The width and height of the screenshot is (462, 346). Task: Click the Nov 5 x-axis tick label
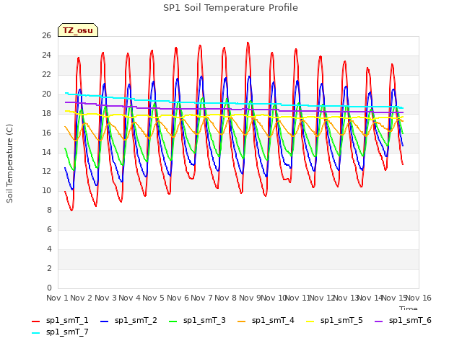point(153,298)
